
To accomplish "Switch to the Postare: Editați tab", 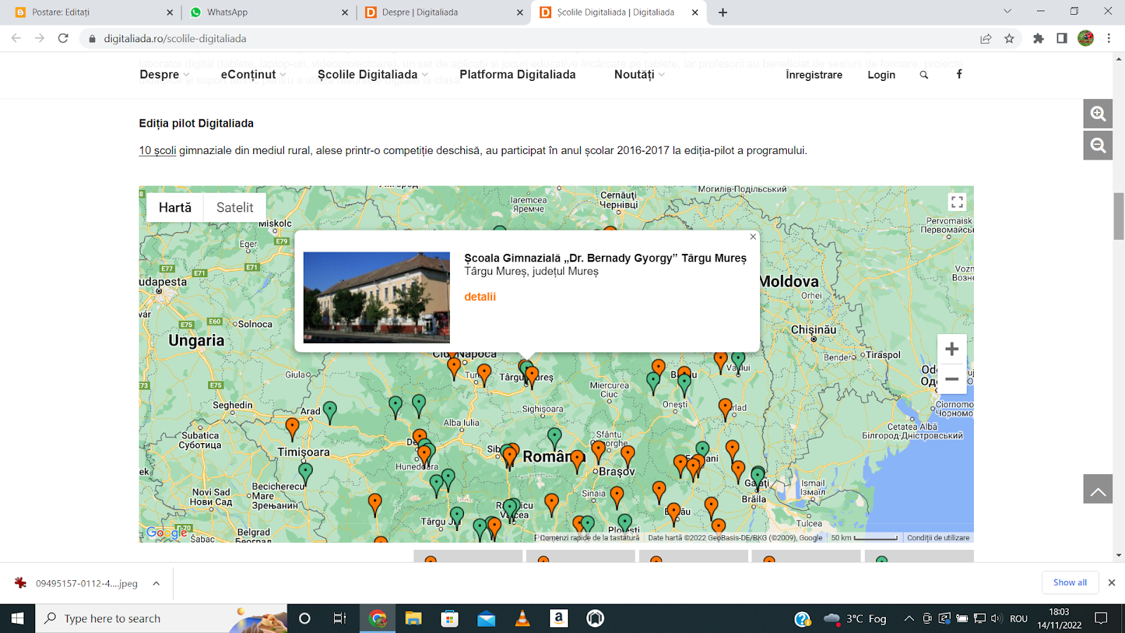I will coord(90,12).
